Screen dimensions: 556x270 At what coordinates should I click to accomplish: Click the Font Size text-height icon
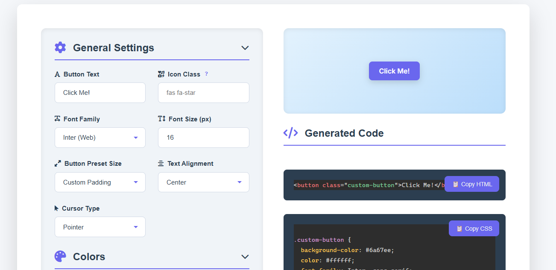point(161,119)
